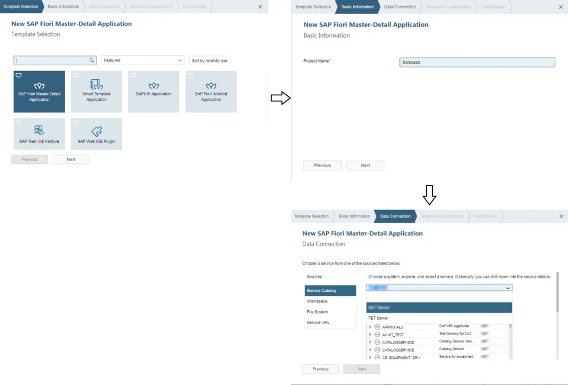Screen dimensions: 568x385
Task: Click the service icon beside CB_EQUIPMENT_SRV
Action: (377, 357)
